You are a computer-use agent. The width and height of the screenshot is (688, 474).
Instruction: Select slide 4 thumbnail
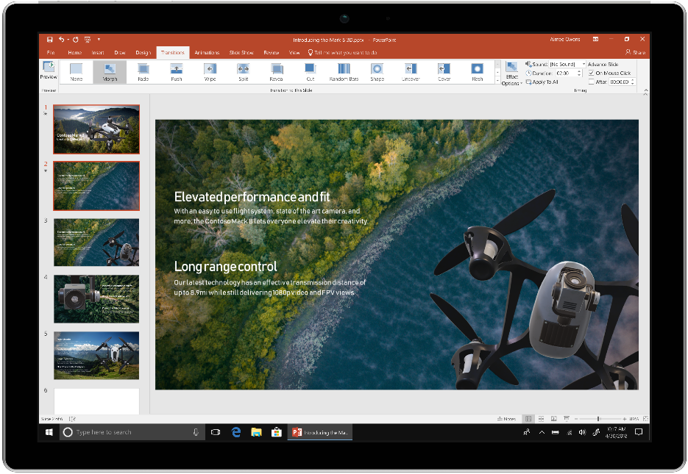(x=96, y=299)
